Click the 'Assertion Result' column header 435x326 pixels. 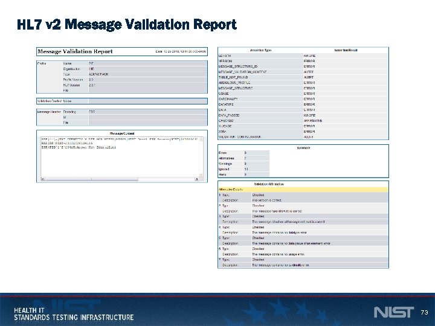point(346,51)
